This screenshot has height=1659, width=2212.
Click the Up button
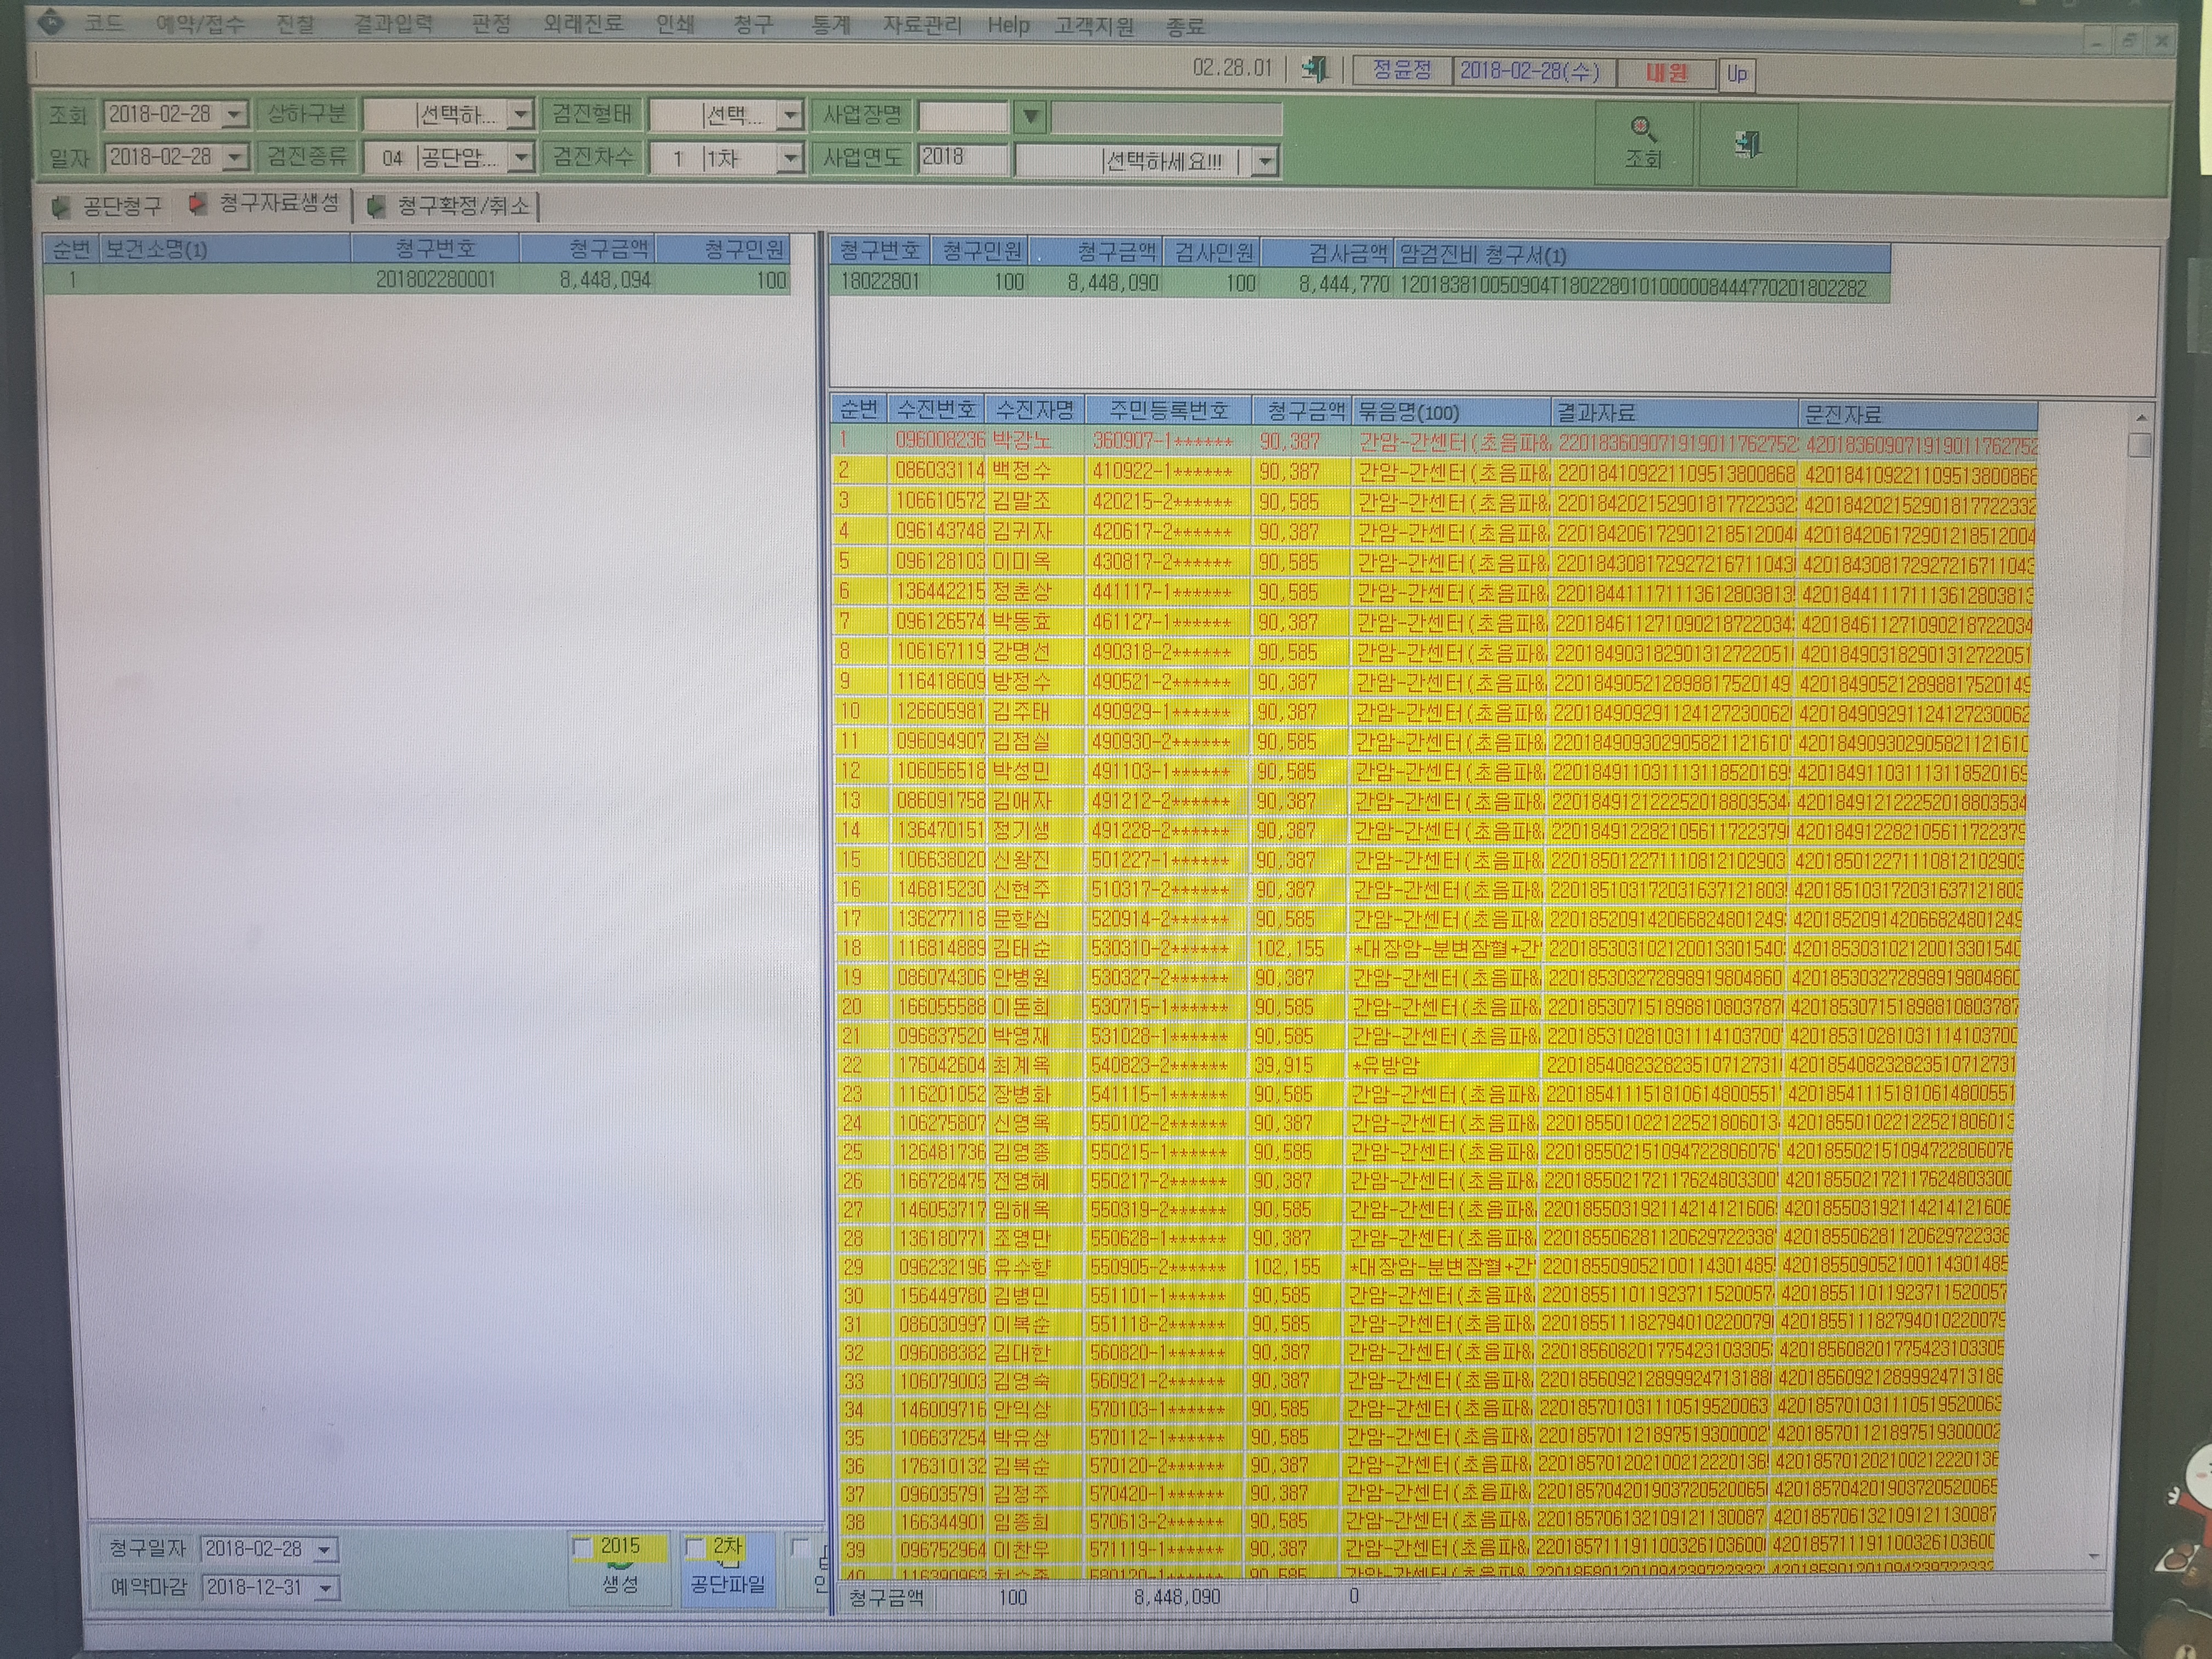tap(1737, 74)
